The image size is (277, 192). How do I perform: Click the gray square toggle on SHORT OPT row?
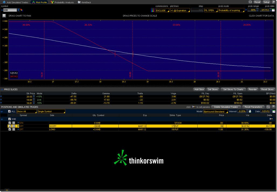tap(13, 126)
